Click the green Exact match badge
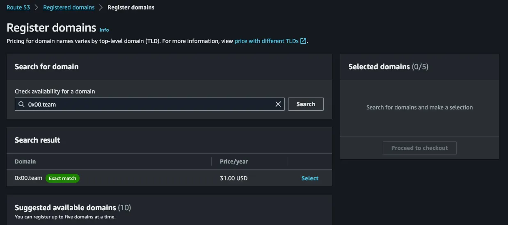This screenshot has height=225, width=508. coord(62,178)
